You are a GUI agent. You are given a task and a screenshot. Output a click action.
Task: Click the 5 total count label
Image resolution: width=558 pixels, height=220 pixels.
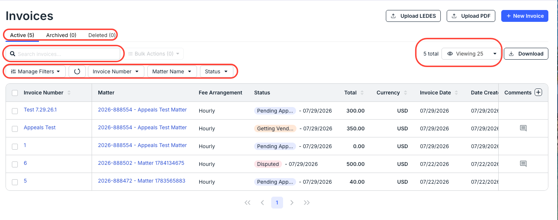pyautogui.click(x=431, y=54)
